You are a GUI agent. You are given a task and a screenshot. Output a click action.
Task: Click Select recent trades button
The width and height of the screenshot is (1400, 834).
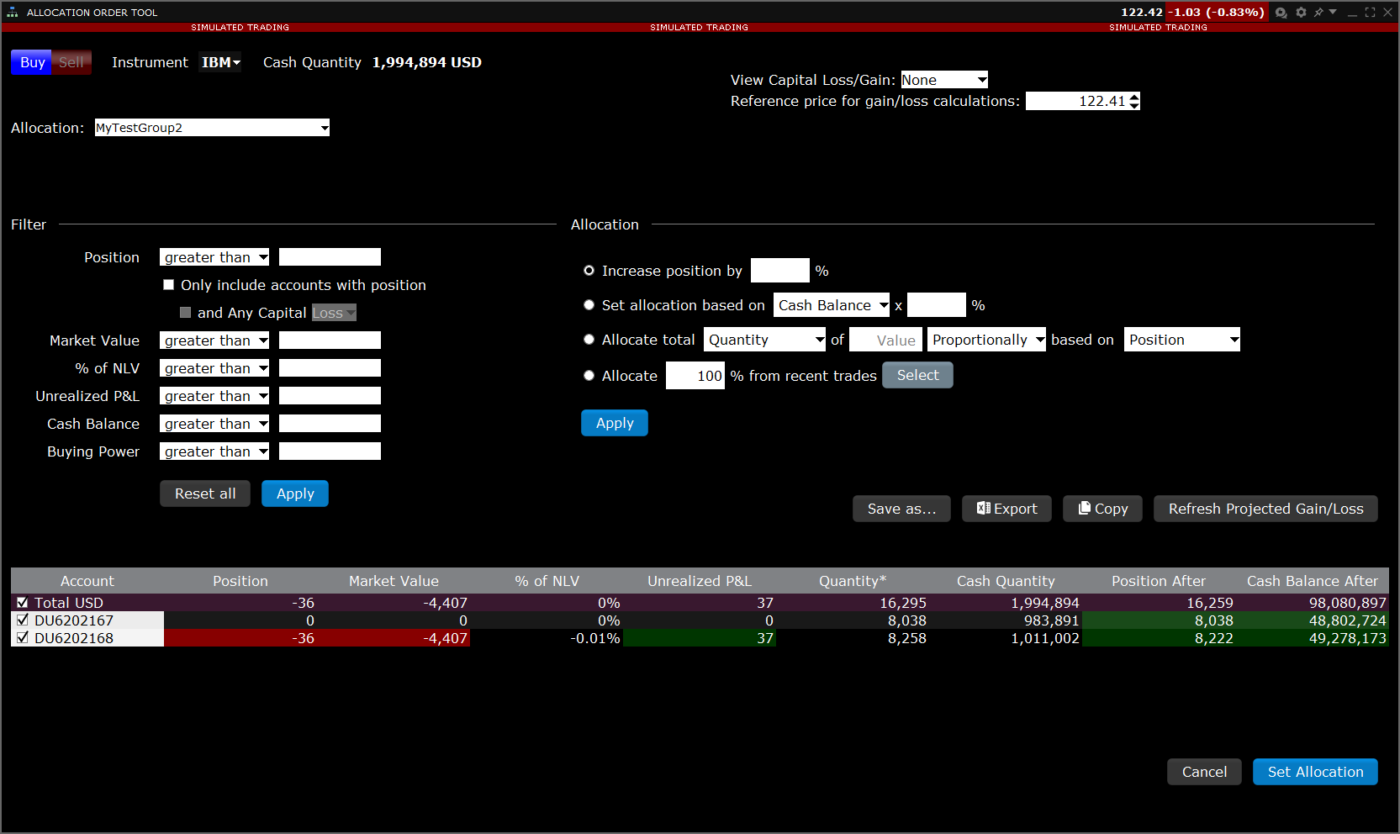click(917, 375)
